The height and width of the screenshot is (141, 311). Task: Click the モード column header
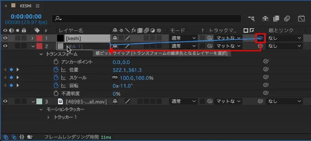point(178,31)
